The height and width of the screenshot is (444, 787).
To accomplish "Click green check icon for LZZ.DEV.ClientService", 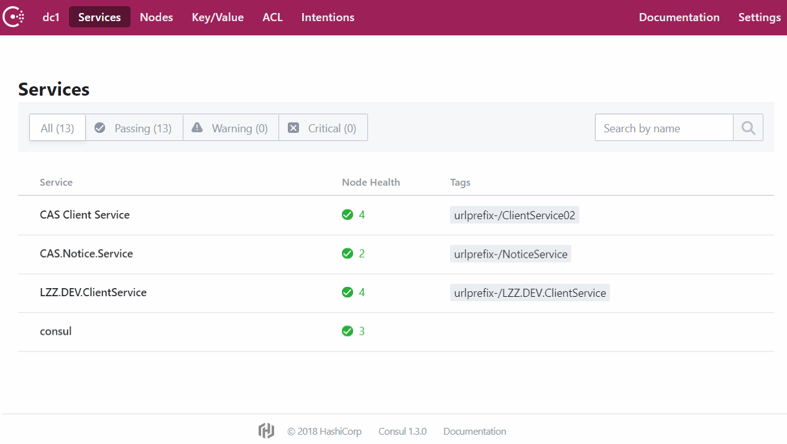I will 347,292.
